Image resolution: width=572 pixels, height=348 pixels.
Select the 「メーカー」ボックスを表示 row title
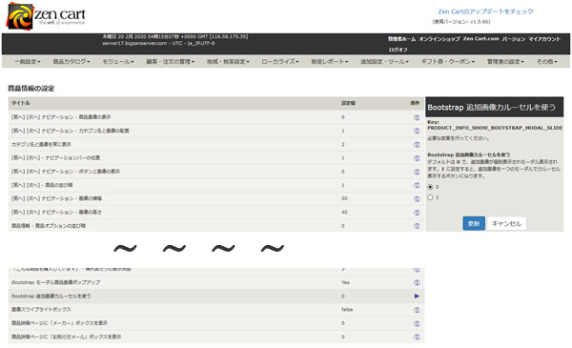point(59,323)
